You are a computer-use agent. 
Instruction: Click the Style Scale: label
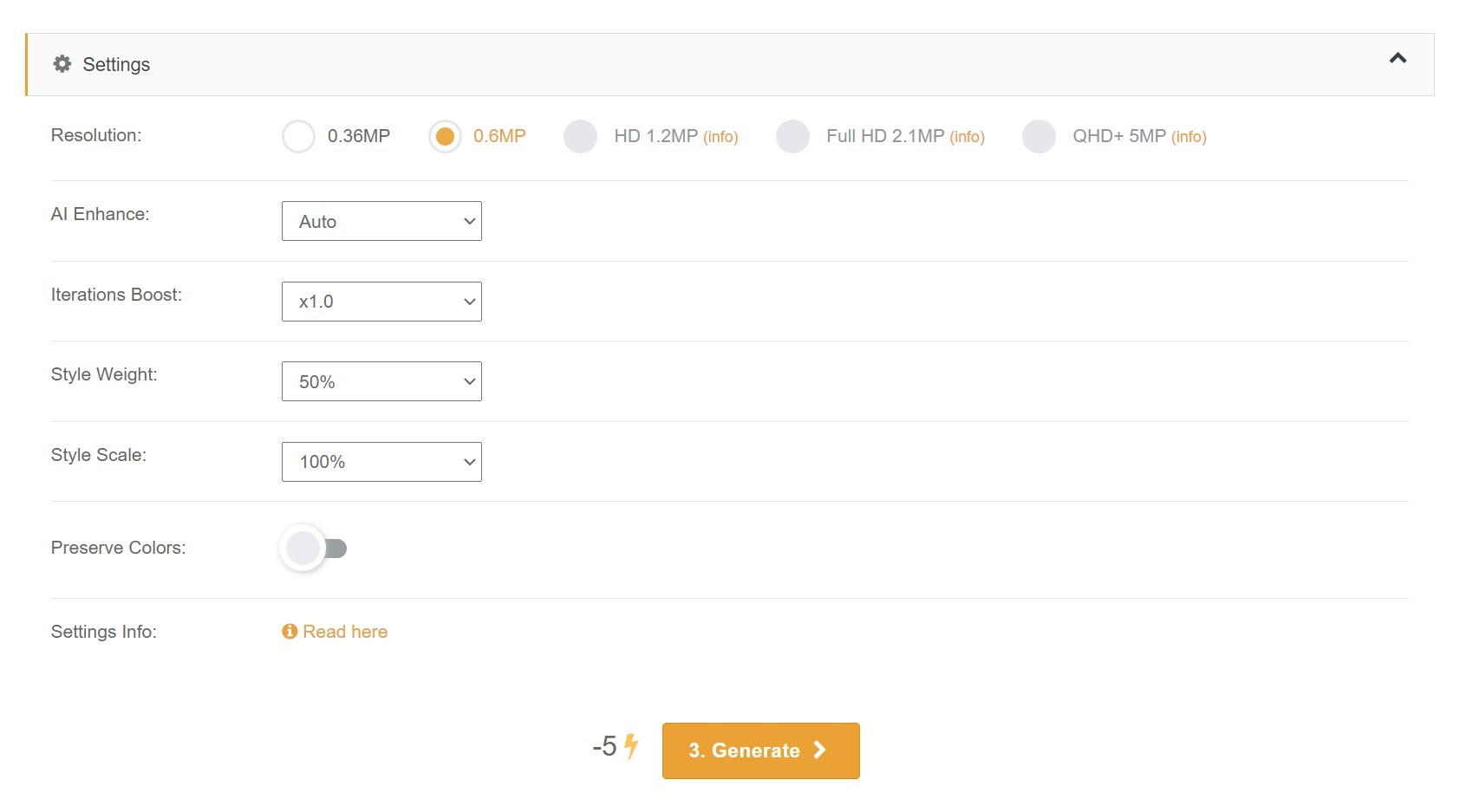[99, 455]
